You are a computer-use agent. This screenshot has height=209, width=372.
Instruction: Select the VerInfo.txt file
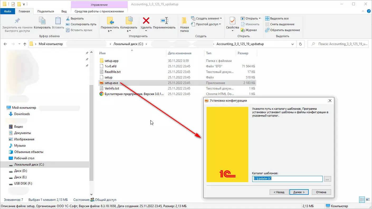coord(177,88)
